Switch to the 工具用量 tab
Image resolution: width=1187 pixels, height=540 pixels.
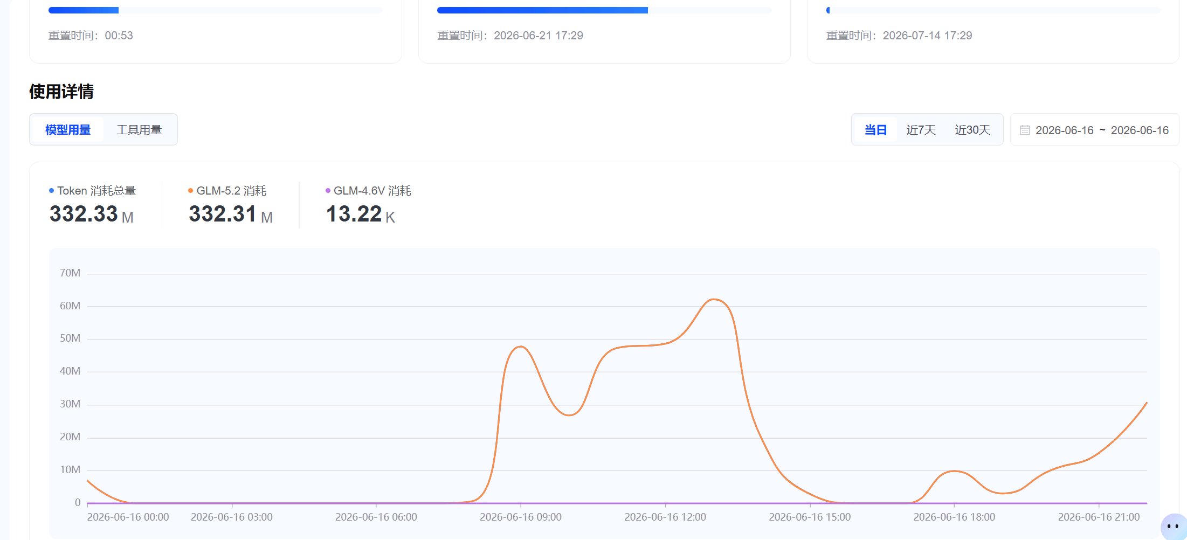[x=139, y=130]
